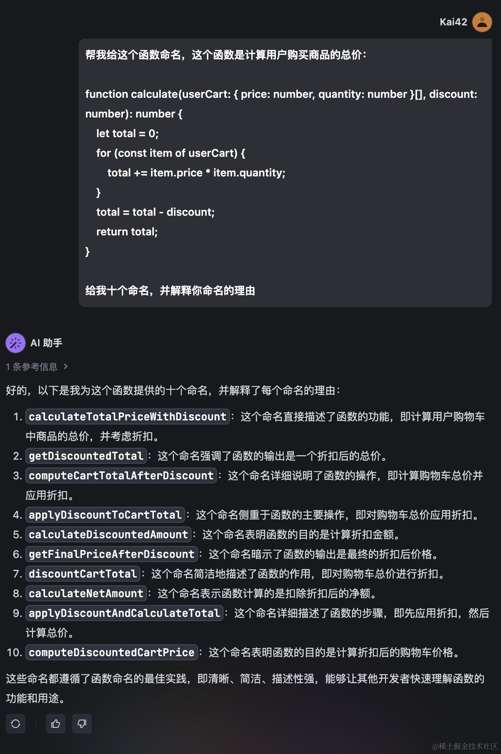Select the getDiscountedTotal code chip

[86, 456]
